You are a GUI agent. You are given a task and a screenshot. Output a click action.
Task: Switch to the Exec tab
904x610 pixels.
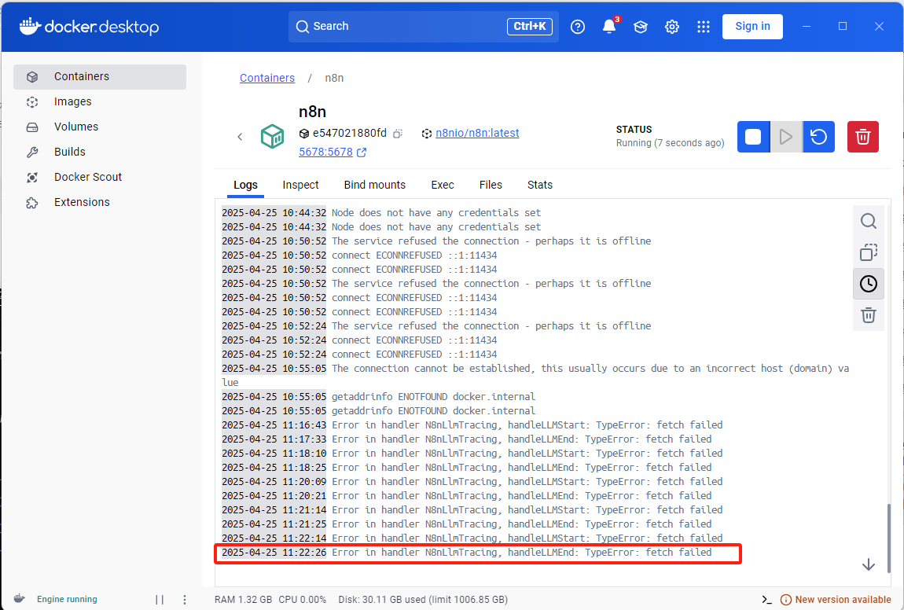point(443,185)
